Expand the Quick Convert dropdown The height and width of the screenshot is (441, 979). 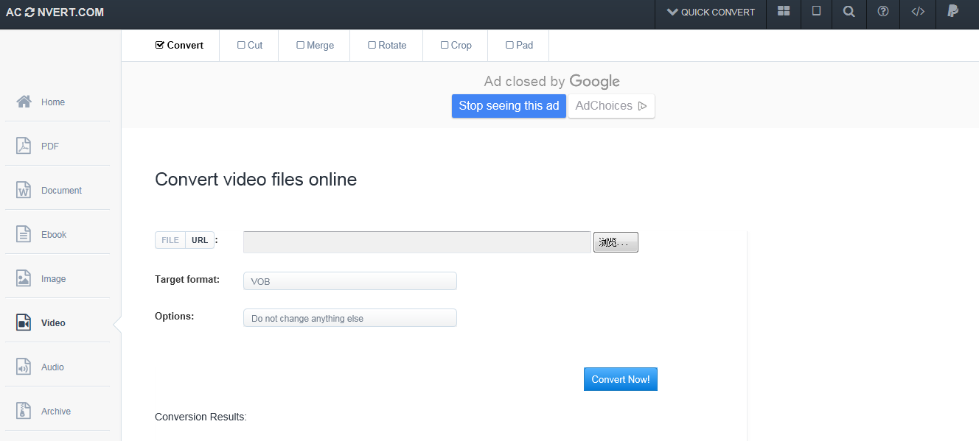coord(711,13)
